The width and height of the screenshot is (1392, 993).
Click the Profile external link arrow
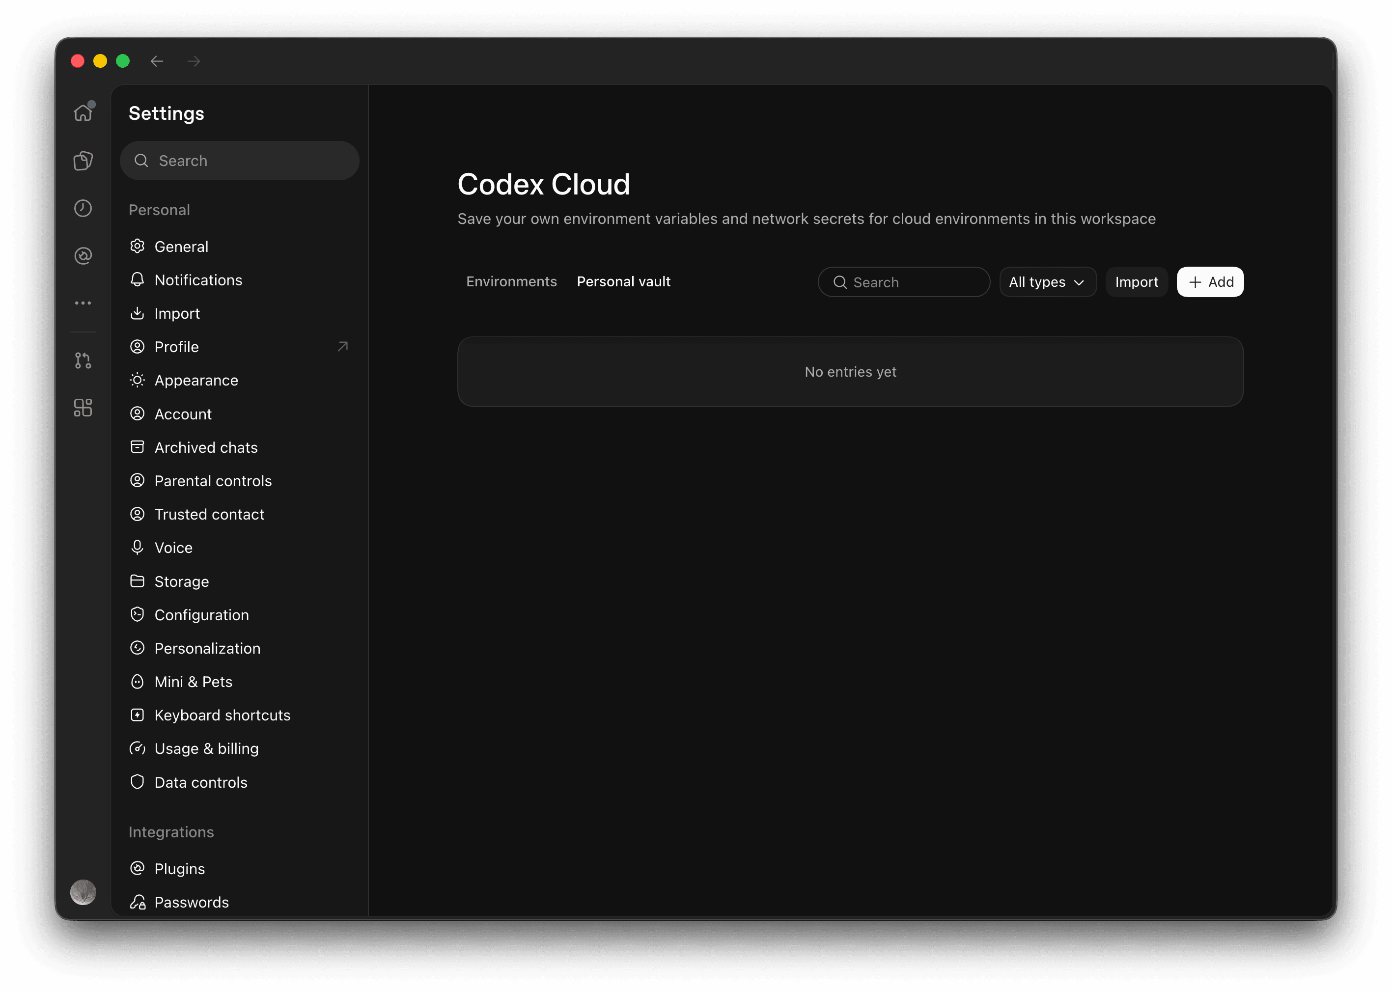[342, 347]
